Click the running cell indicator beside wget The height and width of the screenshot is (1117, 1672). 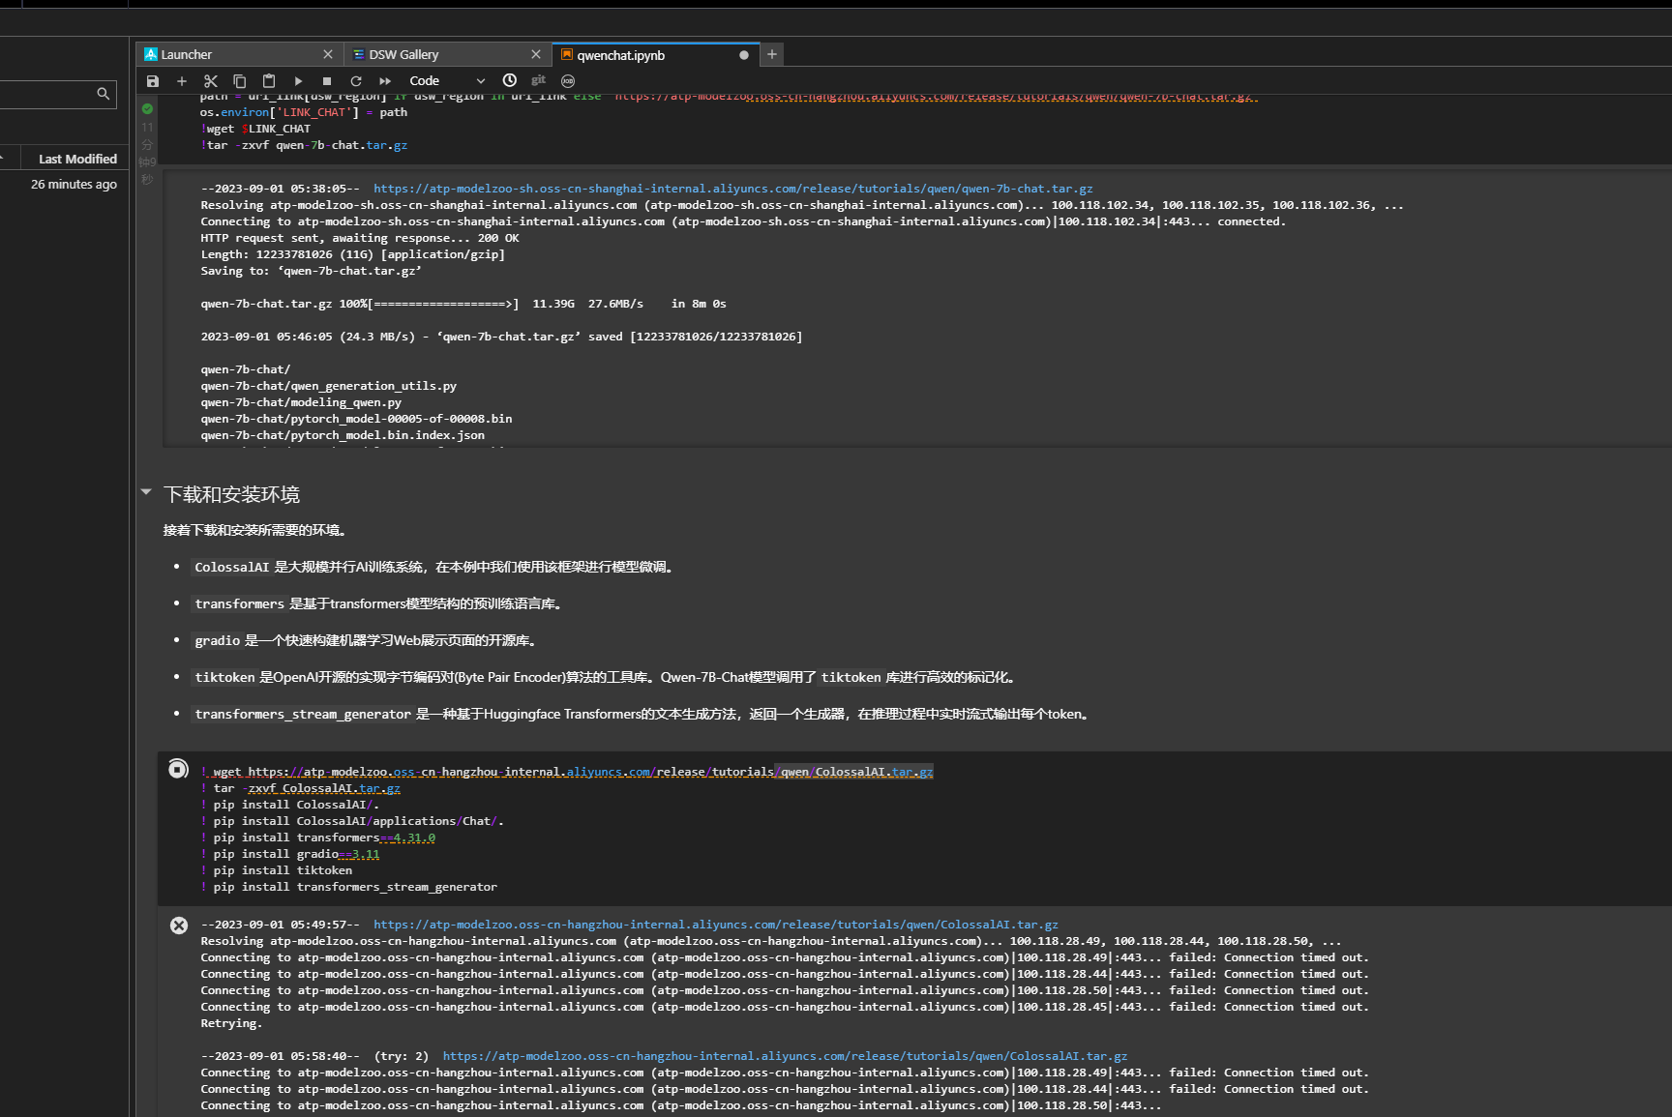[x=178, y=769]
